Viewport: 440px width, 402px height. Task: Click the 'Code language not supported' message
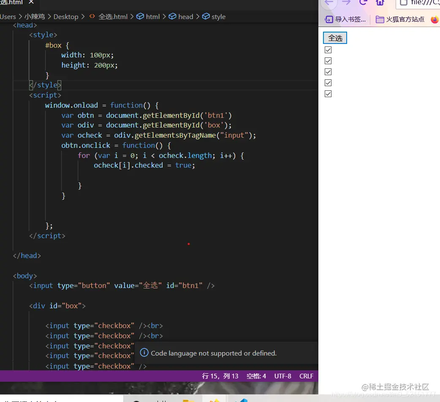[x=214, y=353]
